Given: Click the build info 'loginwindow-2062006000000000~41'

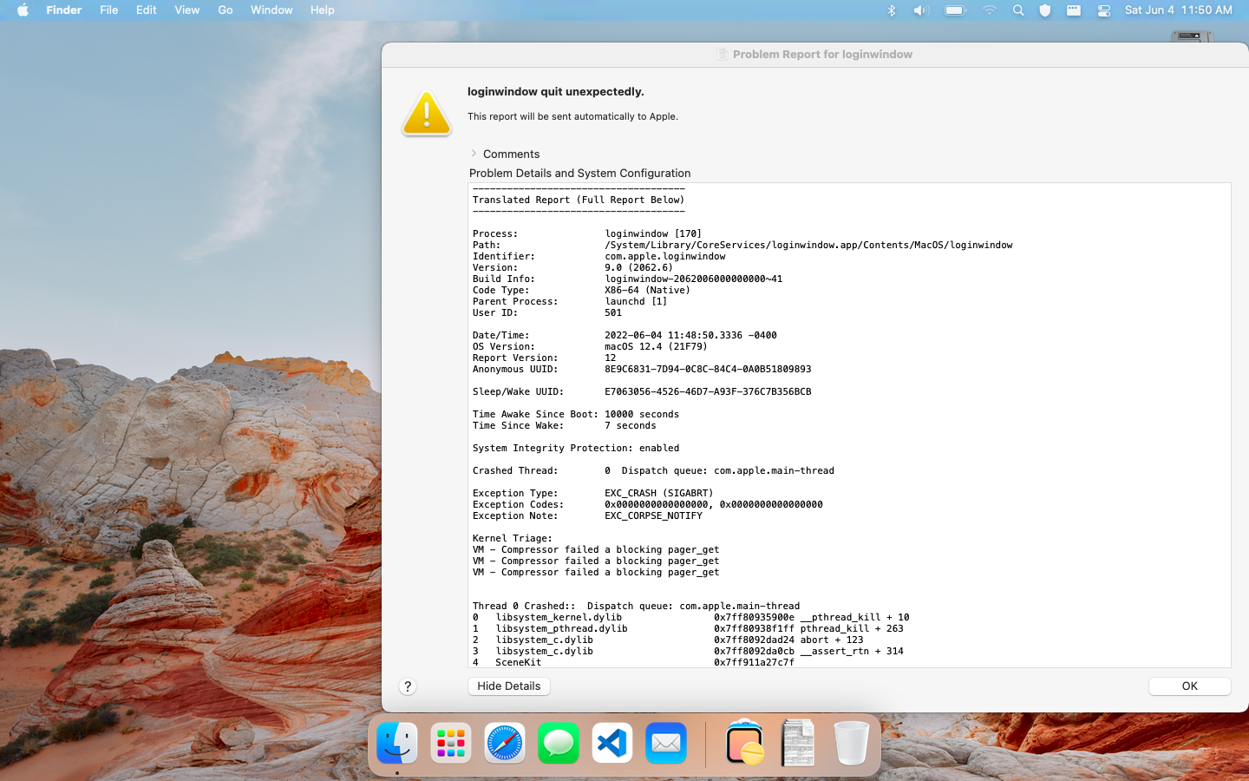Looking at the screenshot, I should [694, 279].
